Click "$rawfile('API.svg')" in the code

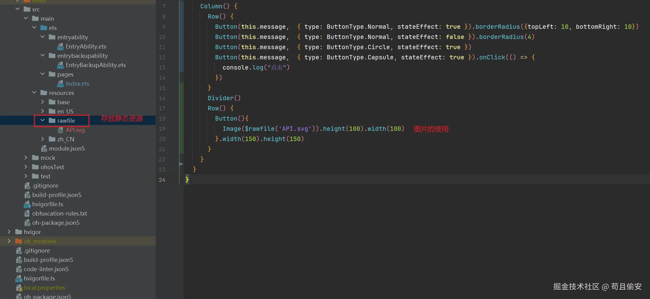click(280, 129)
